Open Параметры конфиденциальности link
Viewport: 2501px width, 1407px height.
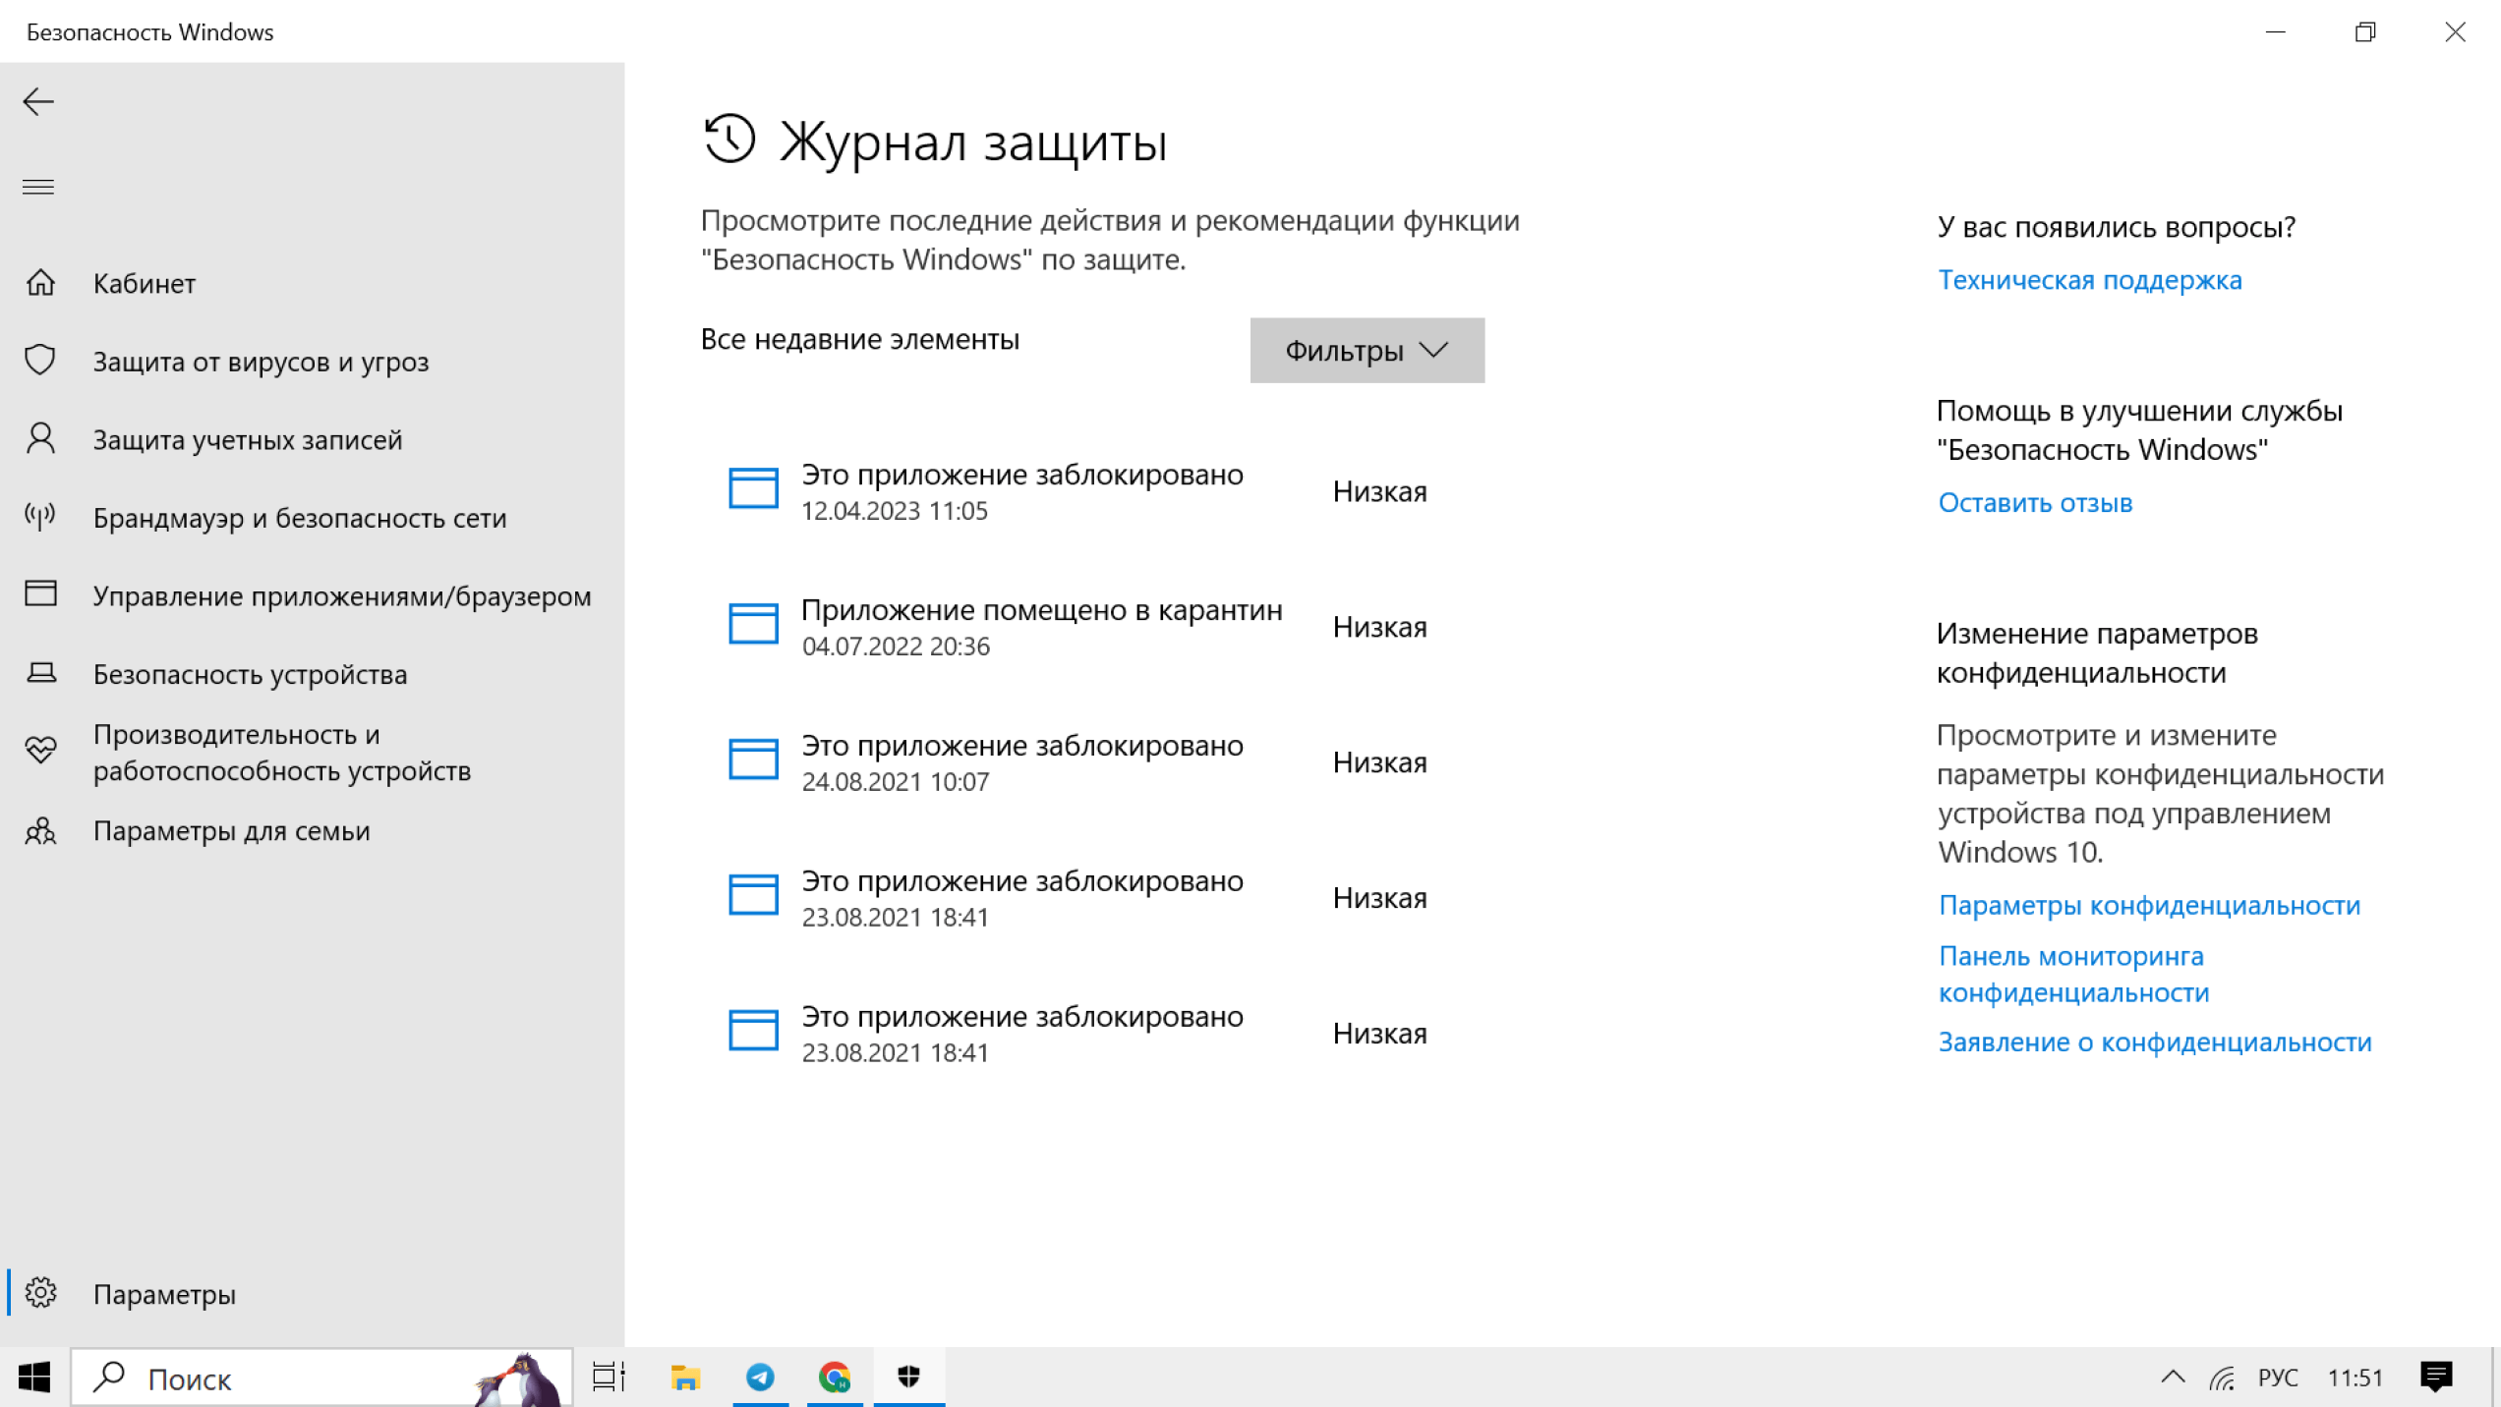click(2148, 905)
